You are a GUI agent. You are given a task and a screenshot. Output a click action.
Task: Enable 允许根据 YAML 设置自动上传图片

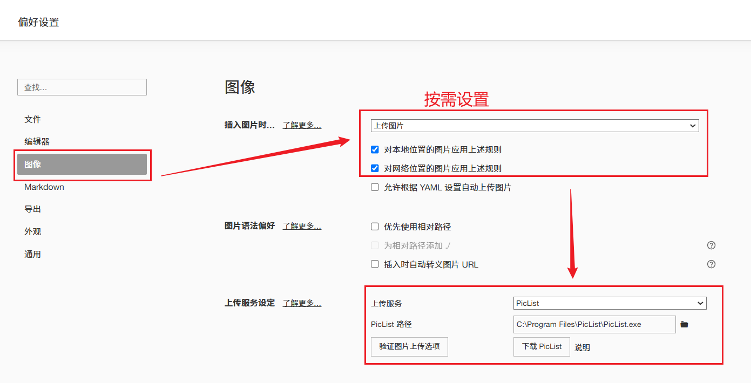(375, 187)
